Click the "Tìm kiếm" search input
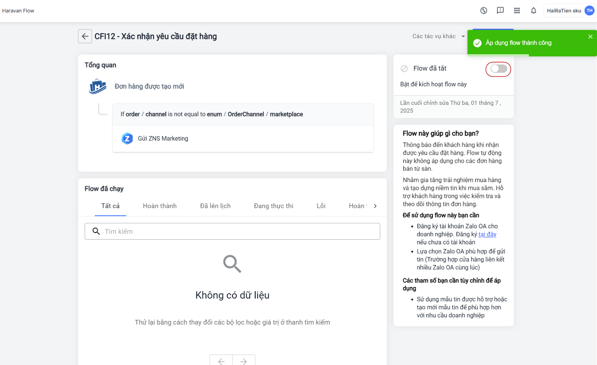The width and height of the screenshot is (597, 365). 239,232
